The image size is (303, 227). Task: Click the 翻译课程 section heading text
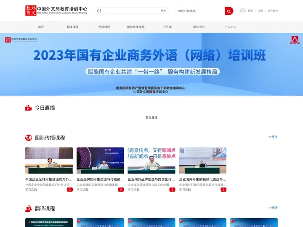pos(45,209)
